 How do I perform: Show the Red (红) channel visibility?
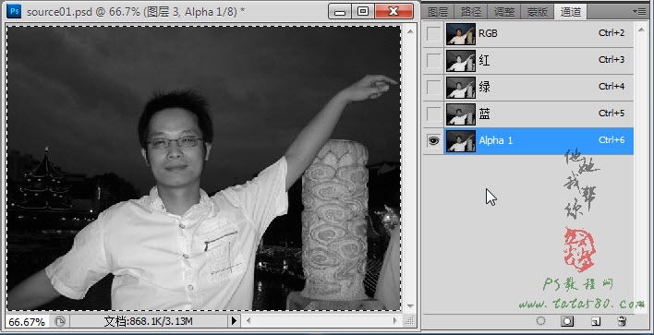point(434,61)
